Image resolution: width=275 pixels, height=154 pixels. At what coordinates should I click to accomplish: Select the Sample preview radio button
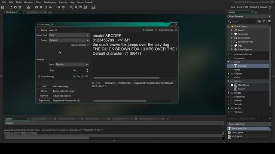144,30
